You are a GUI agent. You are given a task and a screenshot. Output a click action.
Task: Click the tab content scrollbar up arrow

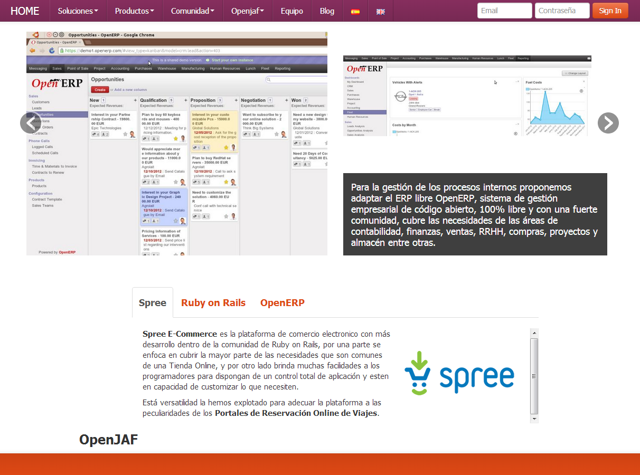(534, 333)
